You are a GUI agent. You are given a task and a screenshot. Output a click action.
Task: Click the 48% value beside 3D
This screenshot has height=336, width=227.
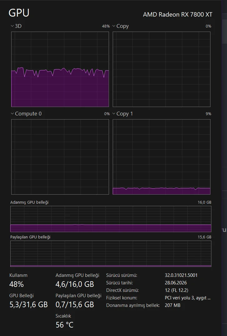[106, 26]
